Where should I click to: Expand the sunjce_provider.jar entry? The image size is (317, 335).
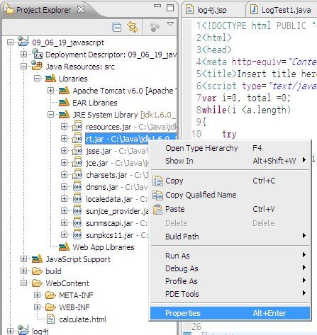tap(64, 211)
